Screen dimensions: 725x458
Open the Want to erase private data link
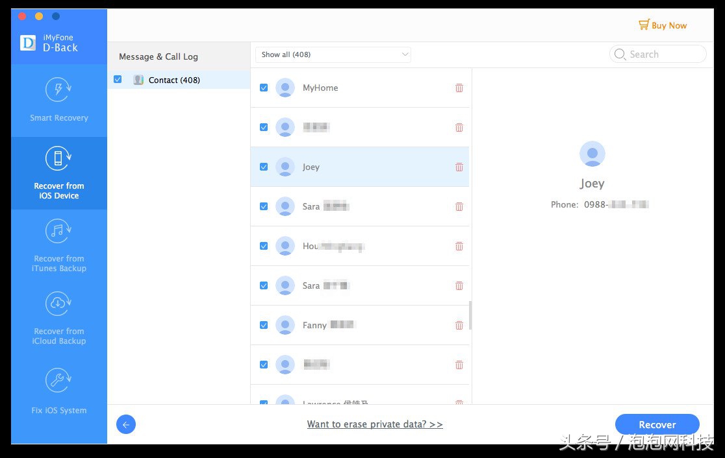coord(375,424)
